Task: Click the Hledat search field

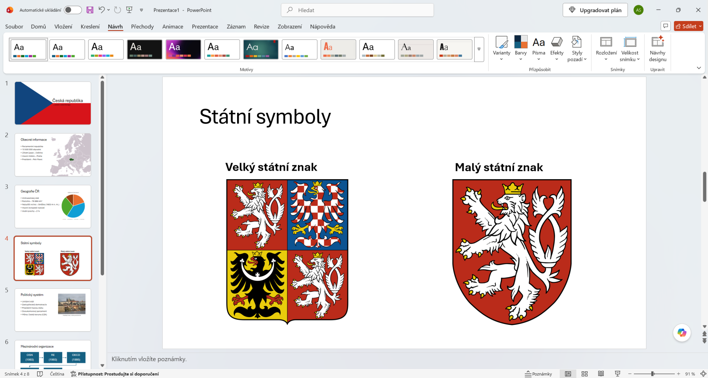Action: click(357, 10)
